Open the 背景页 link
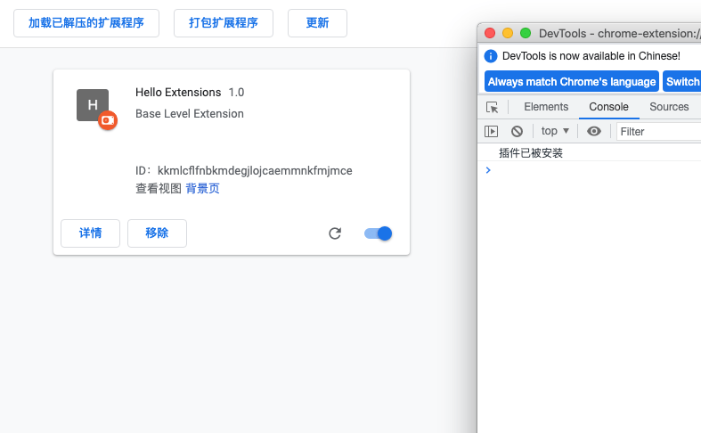 point(202,188)
